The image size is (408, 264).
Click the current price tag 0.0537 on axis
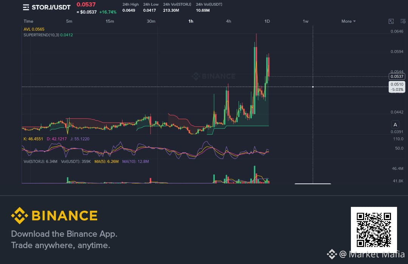397,76
